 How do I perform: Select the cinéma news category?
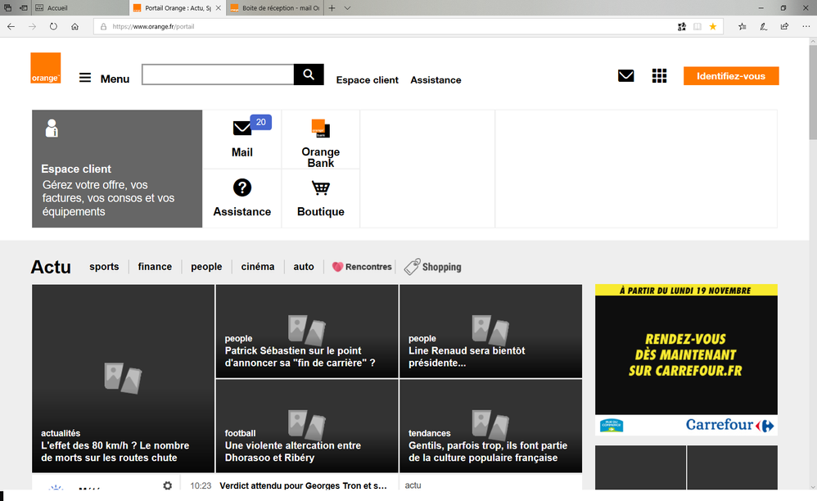click(257, 267)
